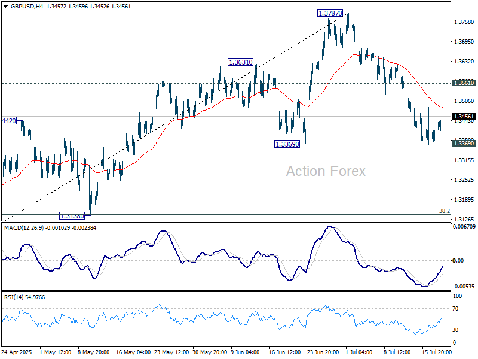The width and height of the screenshot is (478, 359).
Task: Click the 23 Jun 20:00 time axis label
Action: pyautogui.click(x=323, y=351)
